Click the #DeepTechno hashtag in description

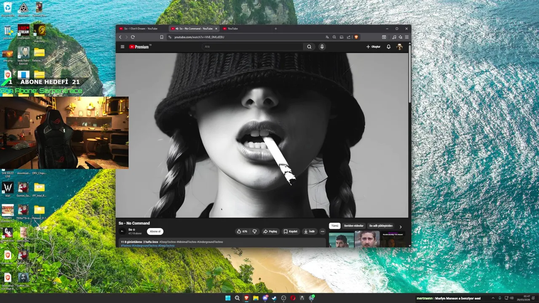click(x=168, y=242)
